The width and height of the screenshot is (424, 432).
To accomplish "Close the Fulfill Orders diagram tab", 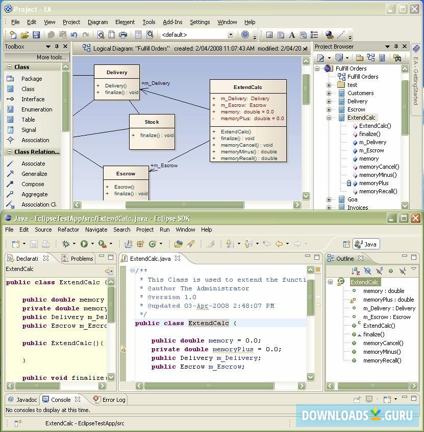I will tap(305, 49).
